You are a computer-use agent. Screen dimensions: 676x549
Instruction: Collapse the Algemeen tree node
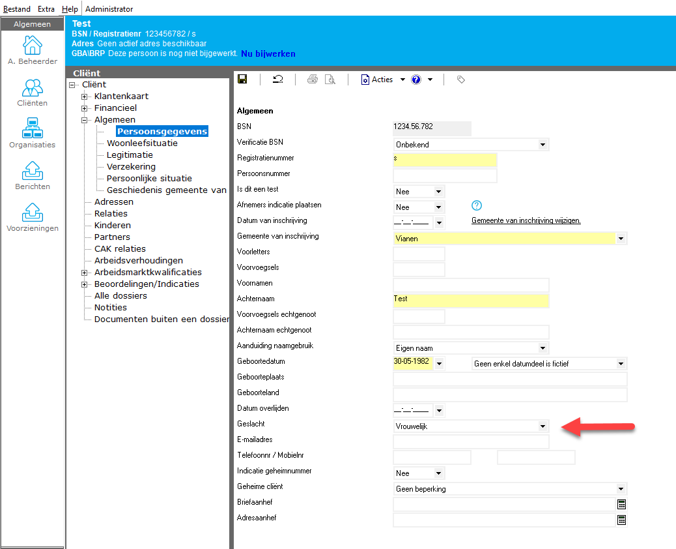85,120
